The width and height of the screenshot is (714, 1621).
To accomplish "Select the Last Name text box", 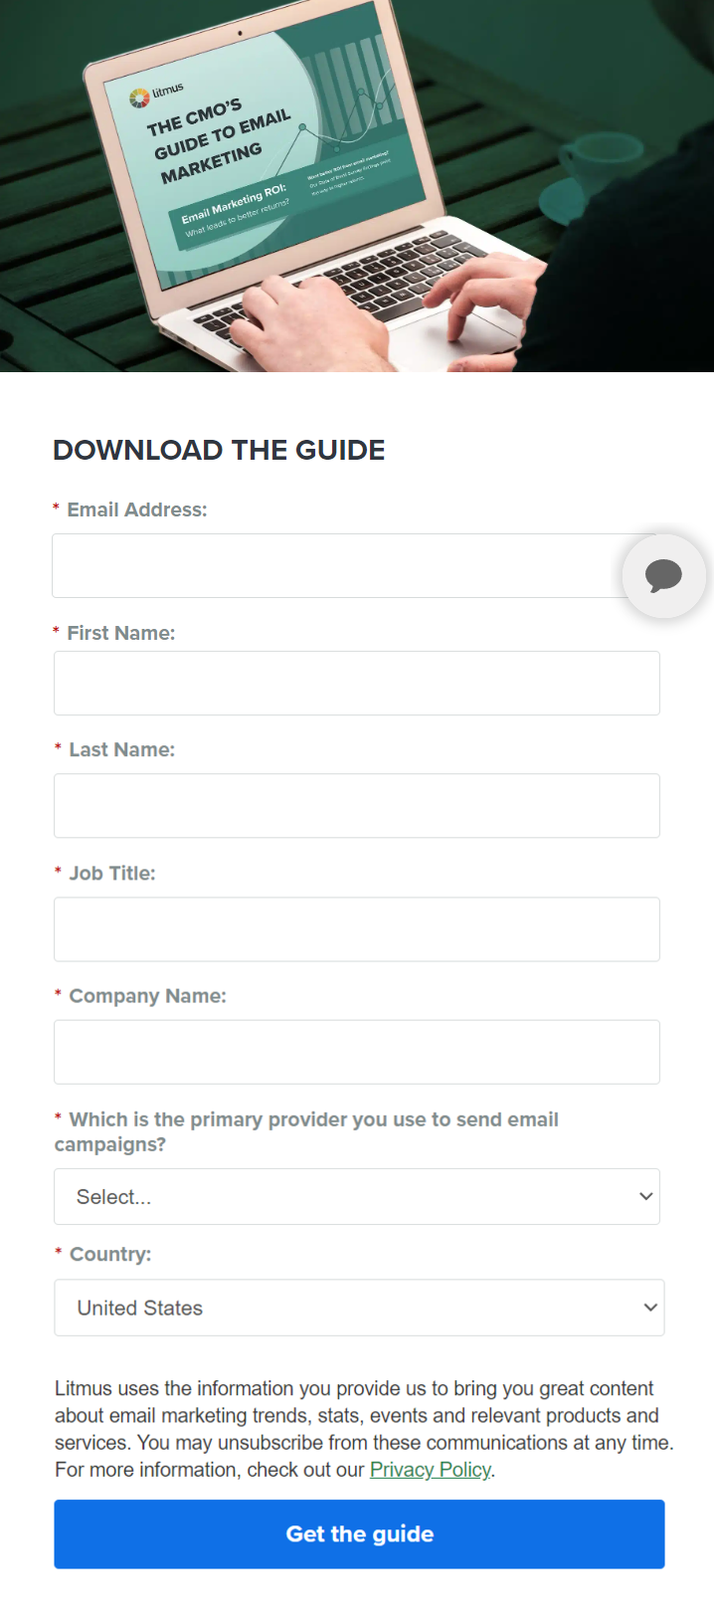I will point(356,805).
